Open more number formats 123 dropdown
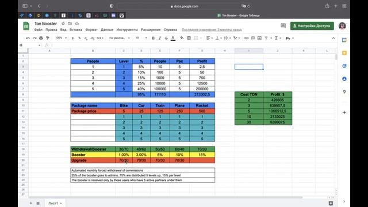This screenshot has width=368, height=207. tap(100, 38)
